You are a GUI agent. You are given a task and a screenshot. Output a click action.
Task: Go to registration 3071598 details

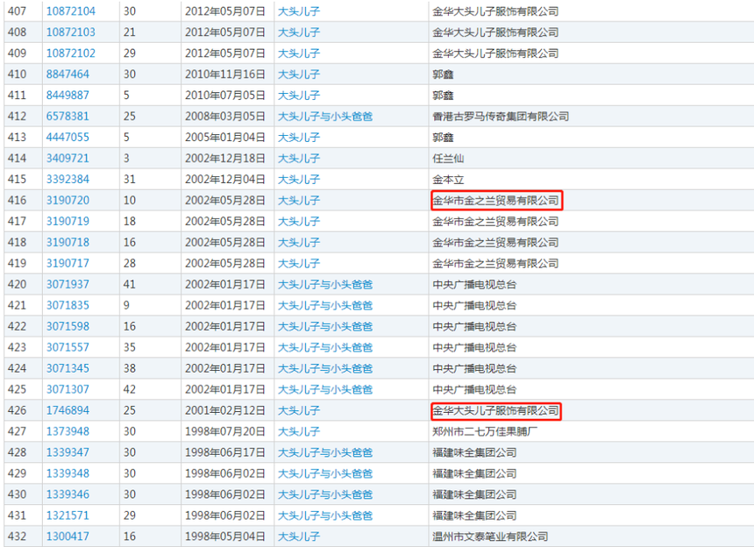tap(68, 326)
